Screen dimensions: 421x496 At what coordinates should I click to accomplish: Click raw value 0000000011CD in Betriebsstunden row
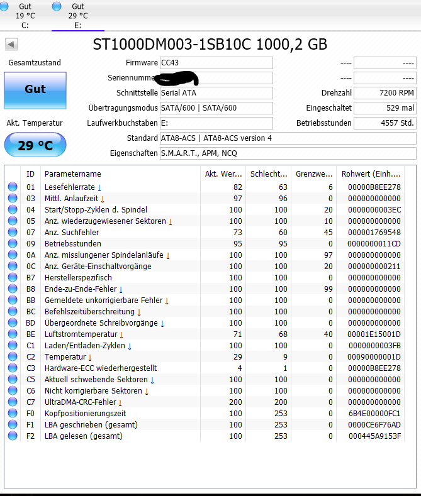(374, 243)
